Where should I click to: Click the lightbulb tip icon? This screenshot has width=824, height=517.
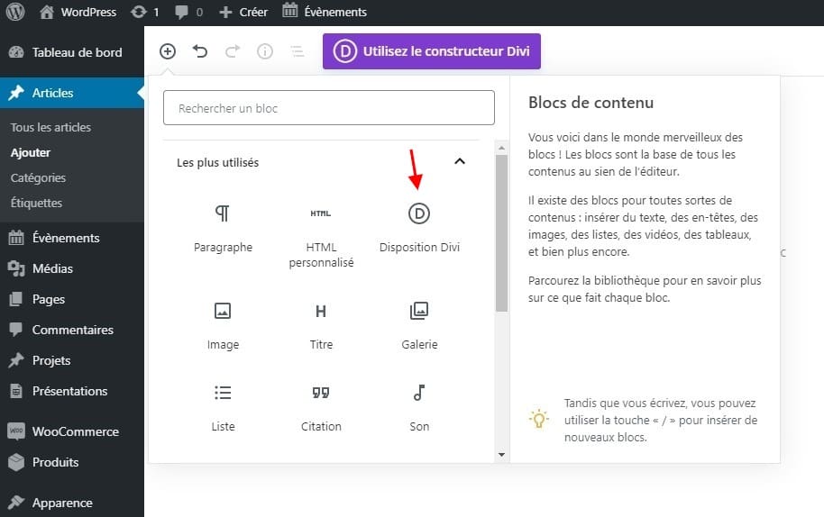(x=538, y=420)
